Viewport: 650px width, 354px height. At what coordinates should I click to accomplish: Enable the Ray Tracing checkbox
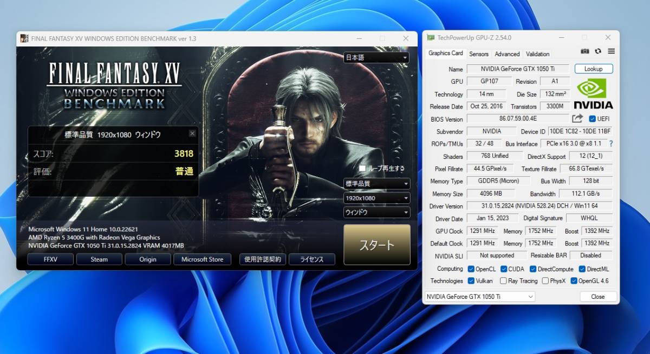(x=503, y=281)
